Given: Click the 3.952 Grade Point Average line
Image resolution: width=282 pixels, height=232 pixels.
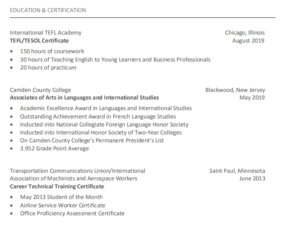Looking at the screenshot, I should click(x=54, y=148).
